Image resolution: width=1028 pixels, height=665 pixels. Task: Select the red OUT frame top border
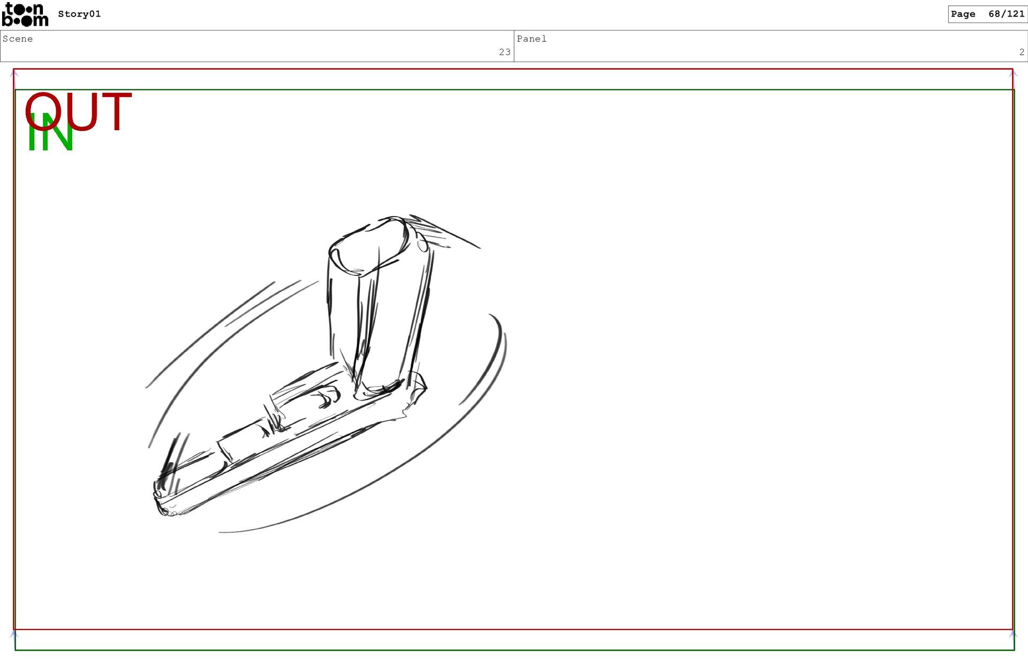tap(514, 69)
